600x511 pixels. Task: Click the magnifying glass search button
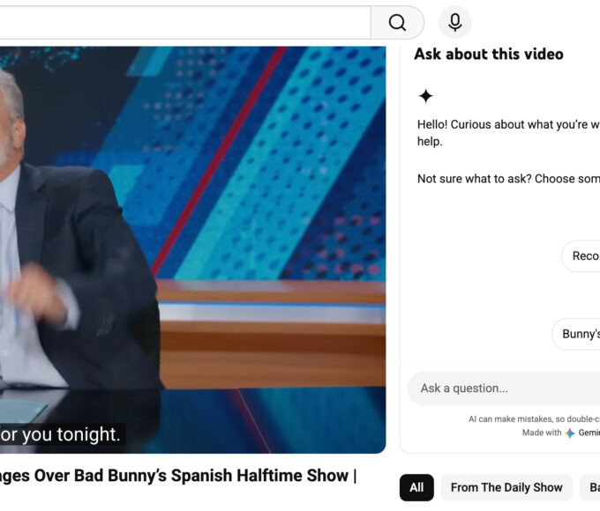[397, 23]
